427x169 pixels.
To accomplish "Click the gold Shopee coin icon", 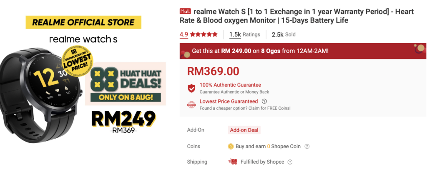I will tap(231, 147).
